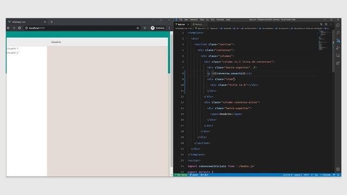Open the Go menu in VS Code
347x195 pixels.
[x=208, y=19]
